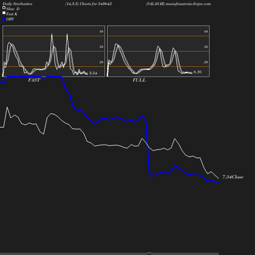Click the 20 axis label in FULL chart
This screenshot has height=255, width=255.
(x=206, y=62)
